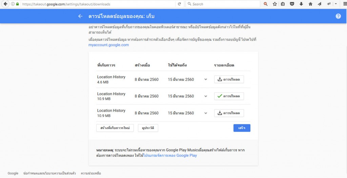Click the green padlock site security icon
This screenshot has height=178, width=347.
pyautogui.click(x=18, y=4)
